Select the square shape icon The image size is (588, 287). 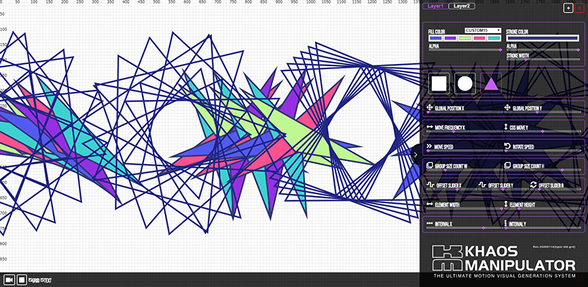[x=439, y=84]
